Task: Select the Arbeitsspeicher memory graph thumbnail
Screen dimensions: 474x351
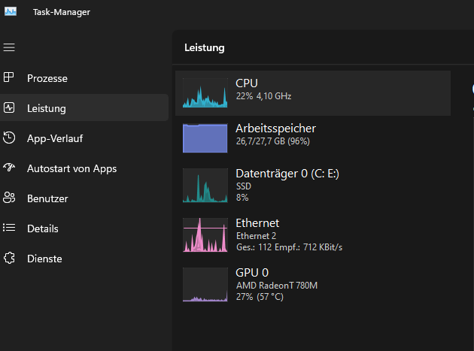Action: pos(205,138)
